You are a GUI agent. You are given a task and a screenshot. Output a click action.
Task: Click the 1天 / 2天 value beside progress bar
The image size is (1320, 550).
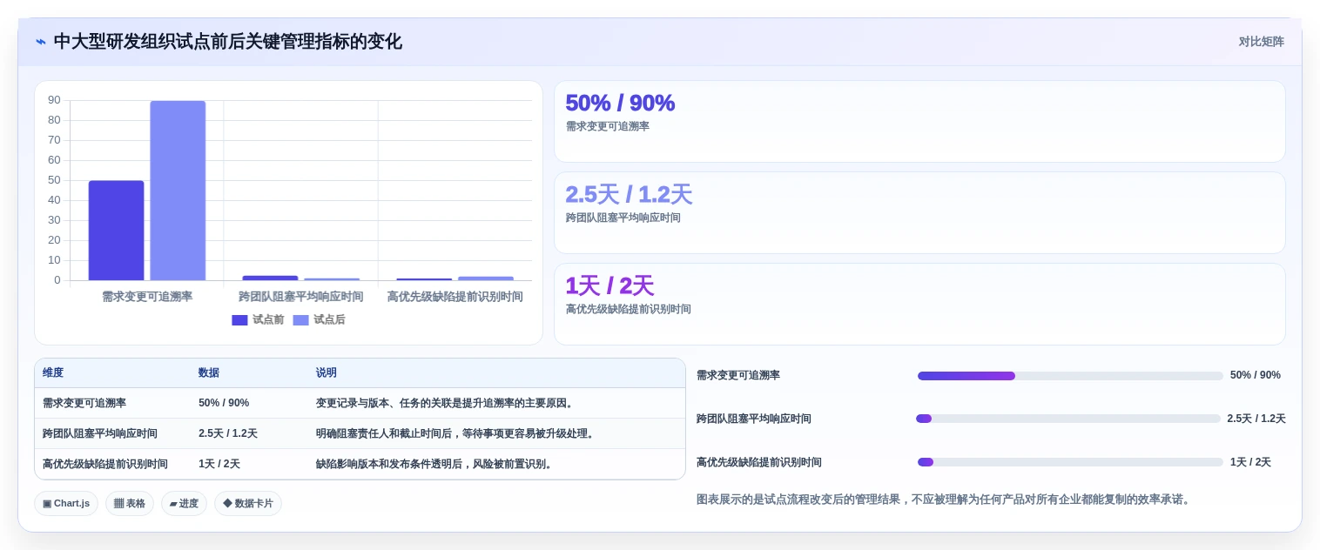1251,462
